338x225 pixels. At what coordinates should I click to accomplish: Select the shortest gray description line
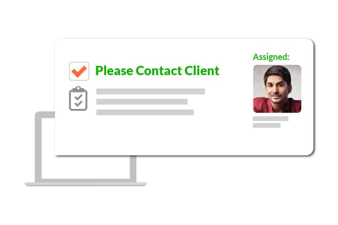tap(142, 102)
